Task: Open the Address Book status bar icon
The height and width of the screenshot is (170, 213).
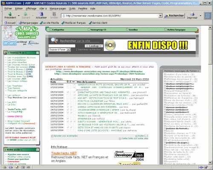Action: (x=23, y=167)
